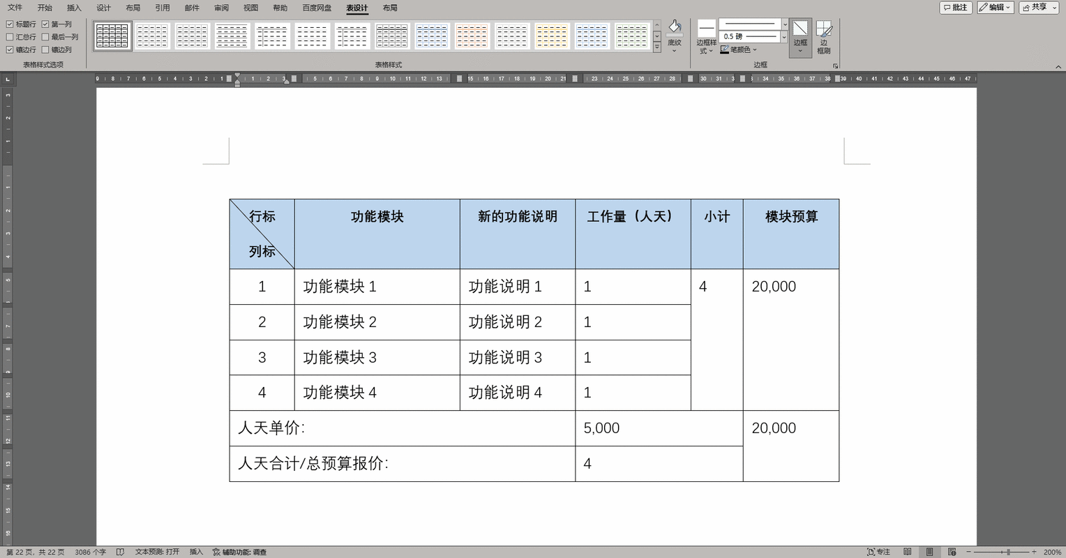1066x558 pixels.
Task: Click the 批注 comments button
Action: pos(956,7)
